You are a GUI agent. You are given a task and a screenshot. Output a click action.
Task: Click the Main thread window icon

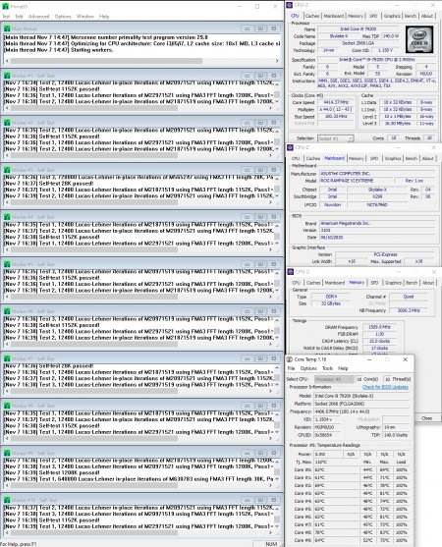(7, 28)
